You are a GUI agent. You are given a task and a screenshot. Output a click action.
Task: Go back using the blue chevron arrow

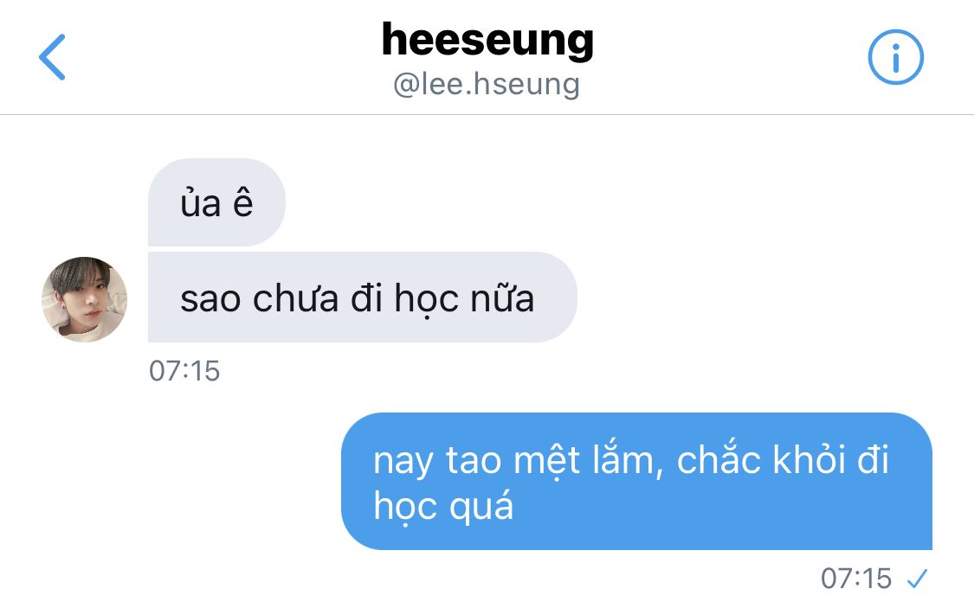(x=52, y=57)
